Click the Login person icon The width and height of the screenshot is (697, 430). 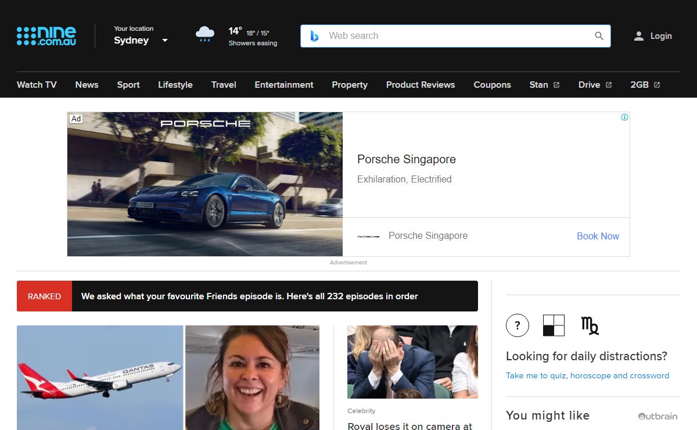click(639, 36)
